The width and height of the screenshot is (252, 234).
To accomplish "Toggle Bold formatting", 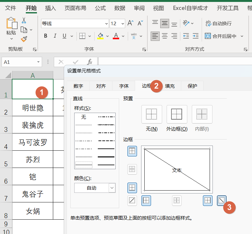I will pyautogui.click(x=46, y=36).
